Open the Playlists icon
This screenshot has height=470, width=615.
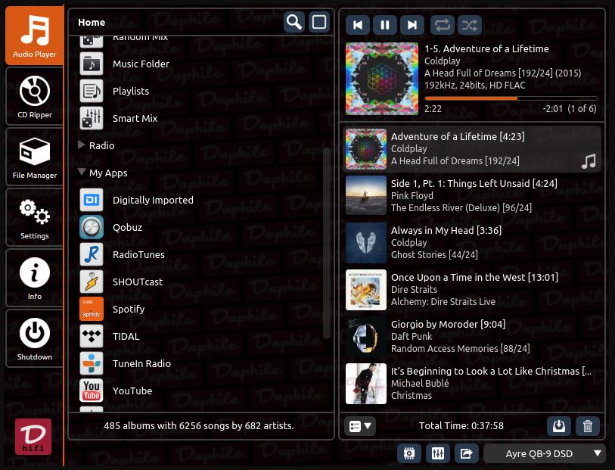pos(92,91)
